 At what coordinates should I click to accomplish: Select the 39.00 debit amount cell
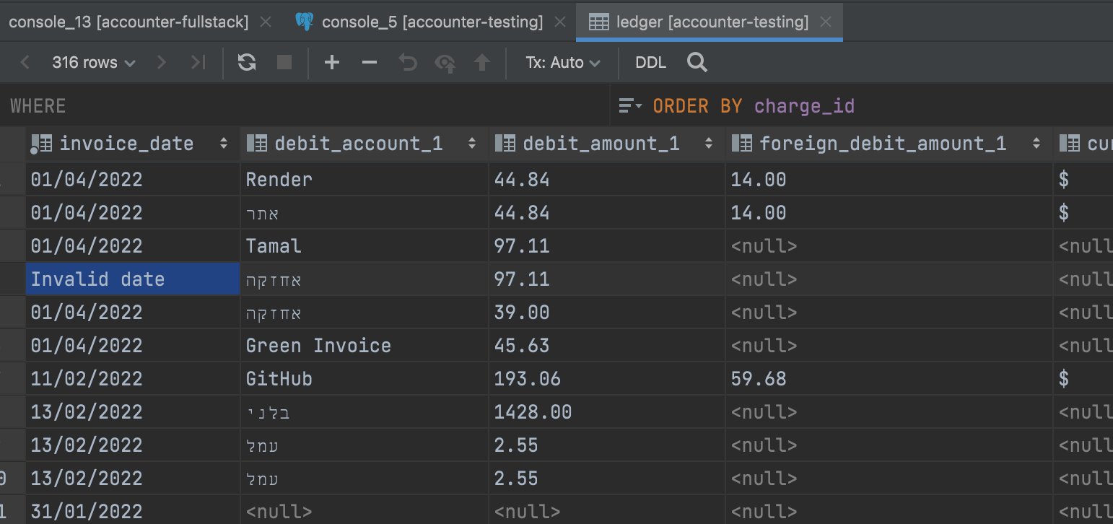607,313
